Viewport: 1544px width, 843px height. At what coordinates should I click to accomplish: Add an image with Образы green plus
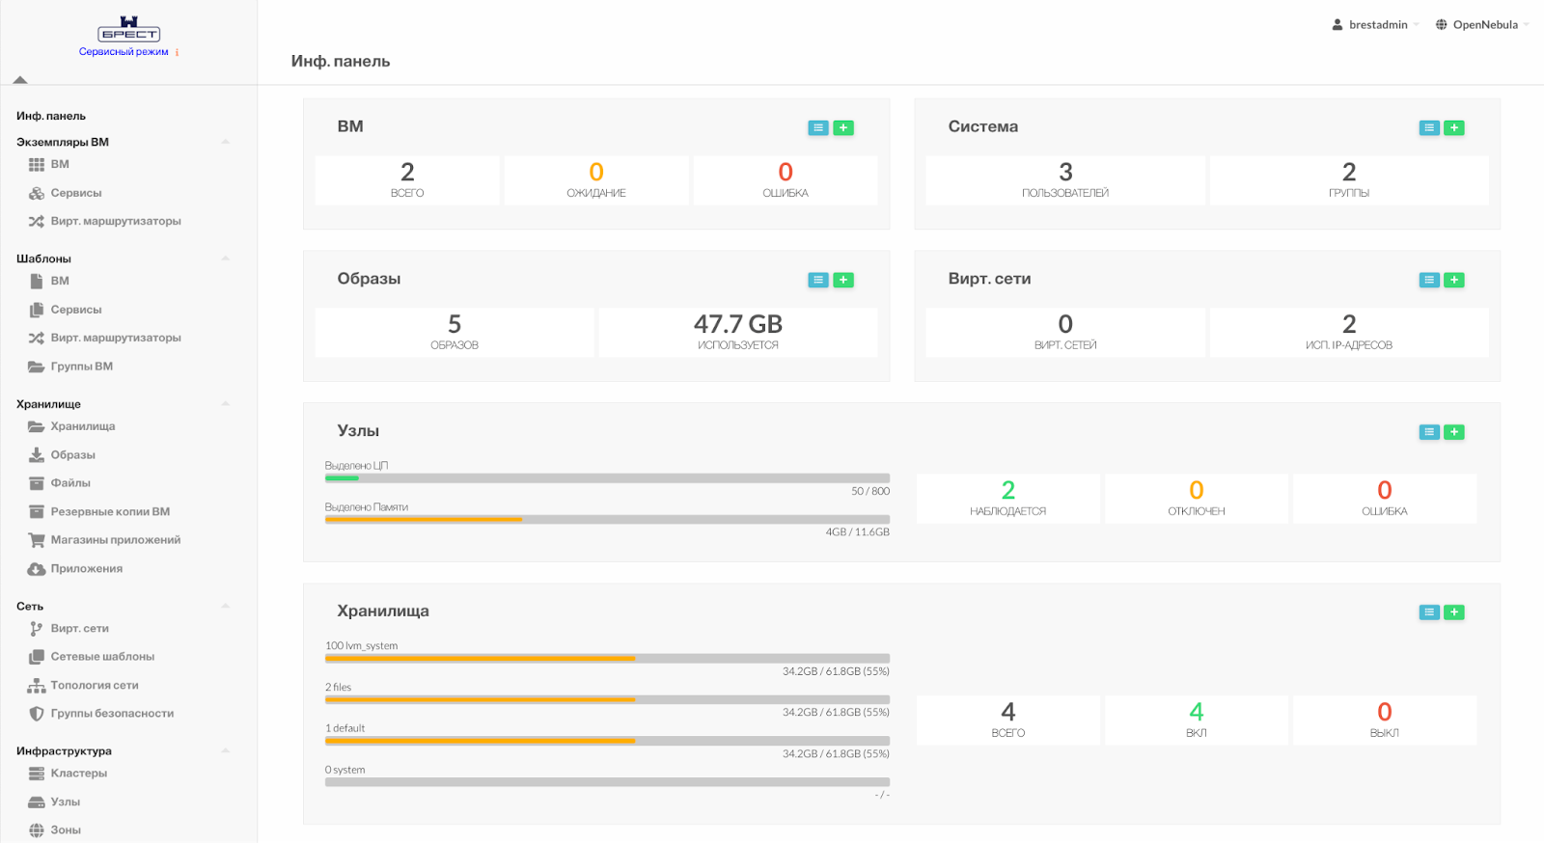coord(843,280)
